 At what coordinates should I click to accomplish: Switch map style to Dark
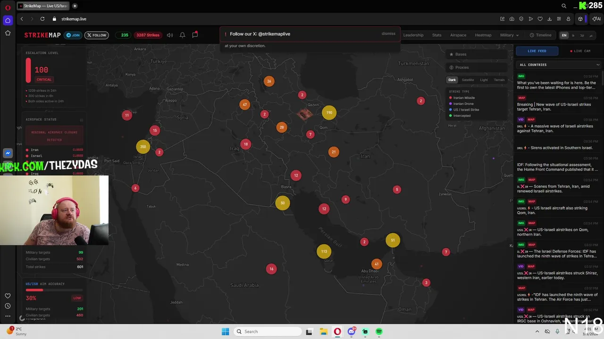coord(452,80)
